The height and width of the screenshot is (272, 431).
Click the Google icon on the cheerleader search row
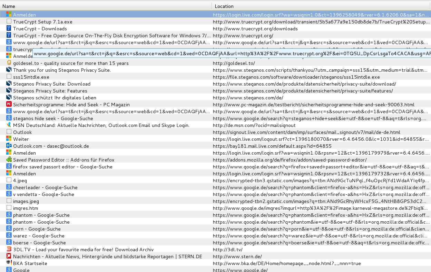(x=9, y=187)
